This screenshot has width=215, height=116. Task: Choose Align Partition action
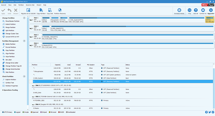click(x=8, y=54)
